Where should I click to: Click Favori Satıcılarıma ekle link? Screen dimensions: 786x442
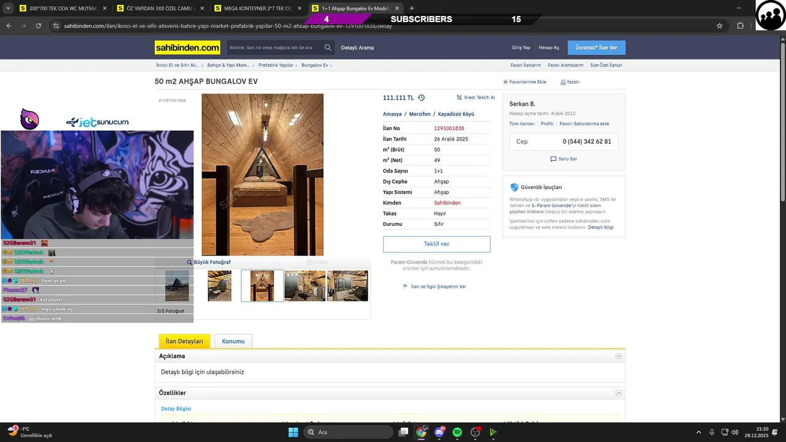tap(584, 123)
